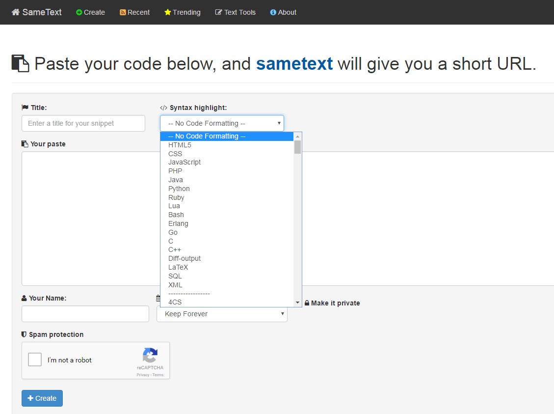Click the Privacy link under reCAPTCHA

click(x=142, y=375)
